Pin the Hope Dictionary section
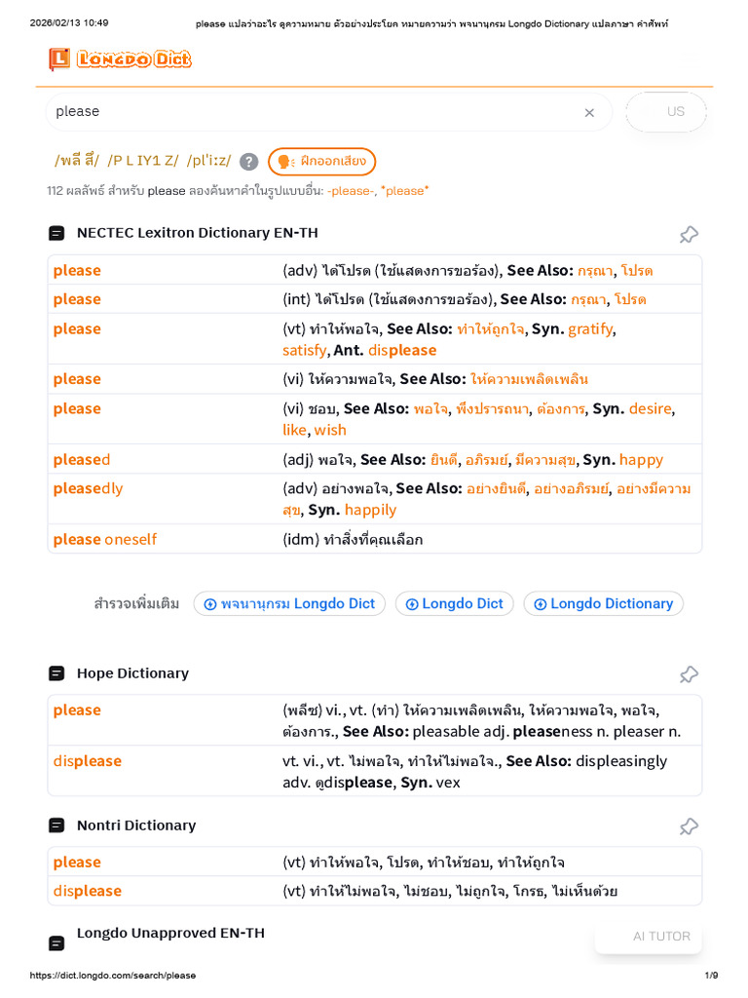The height and width of the screenshot is (998, 748). [x=689, y=674]
